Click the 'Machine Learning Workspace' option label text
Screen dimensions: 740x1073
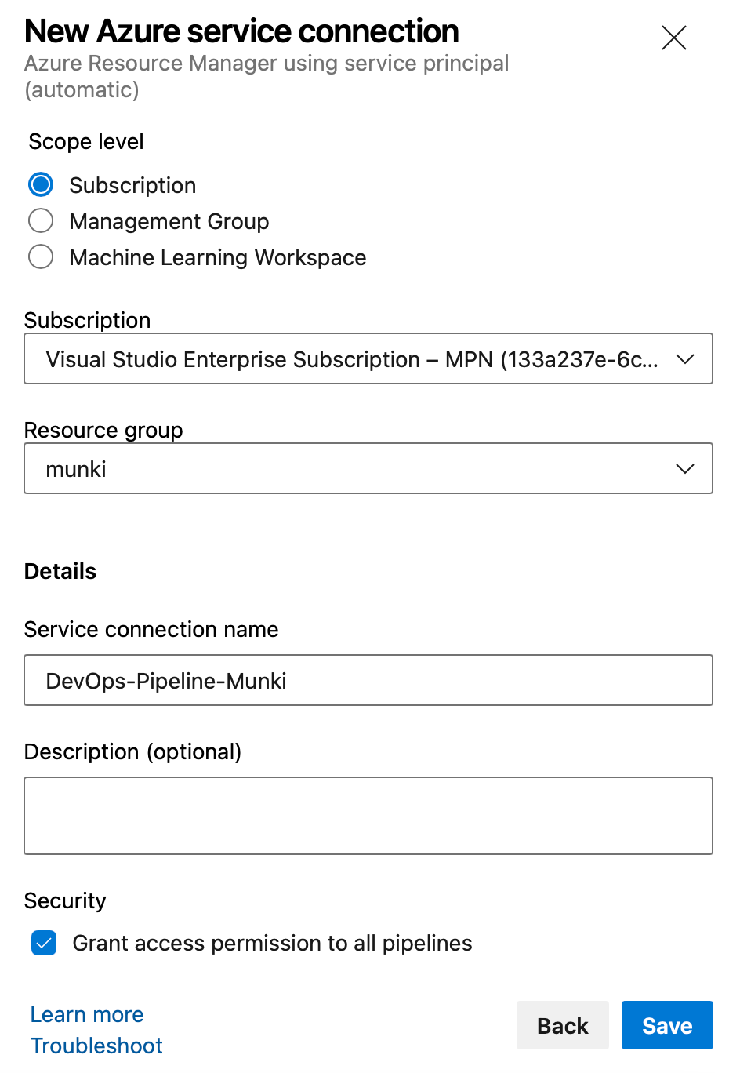[218, 258]
